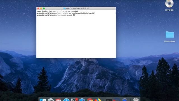
Task: Select the Новая папка folder on the desktop
Action: (x=170, y=35)
